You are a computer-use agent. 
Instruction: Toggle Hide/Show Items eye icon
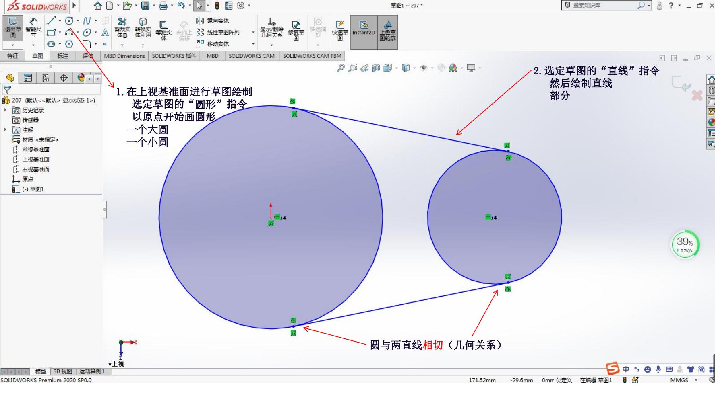point(423,68)
